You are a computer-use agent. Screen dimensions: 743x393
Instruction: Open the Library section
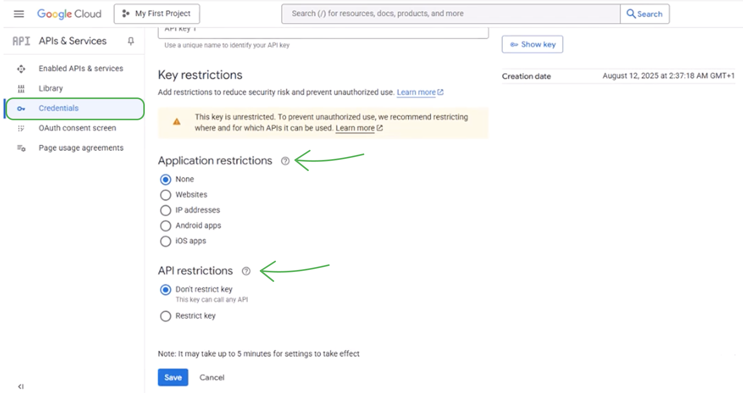[x=51, y=88]
